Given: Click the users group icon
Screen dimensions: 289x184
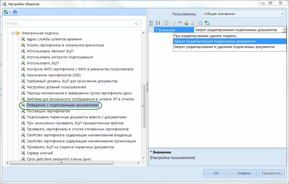Looking at the screenshot, I should point(186,23).
